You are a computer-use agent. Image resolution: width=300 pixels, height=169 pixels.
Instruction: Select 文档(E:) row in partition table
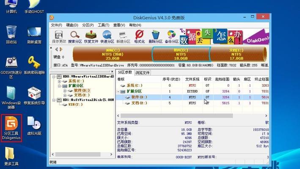click(x=193, y=103)
